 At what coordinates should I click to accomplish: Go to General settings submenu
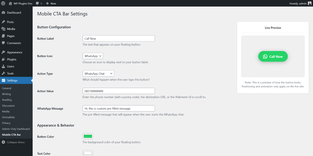coord(7,88)
